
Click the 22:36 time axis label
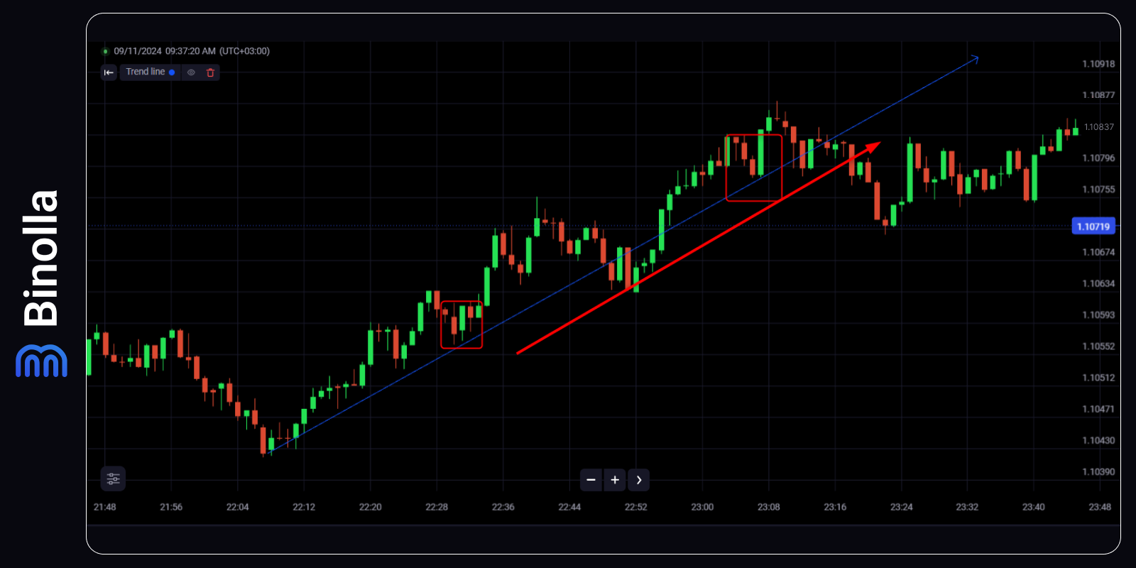click(503, 507)
